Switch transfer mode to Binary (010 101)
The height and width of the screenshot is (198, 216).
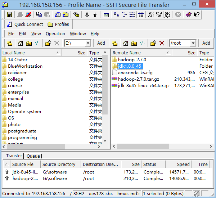pos(159,15)
